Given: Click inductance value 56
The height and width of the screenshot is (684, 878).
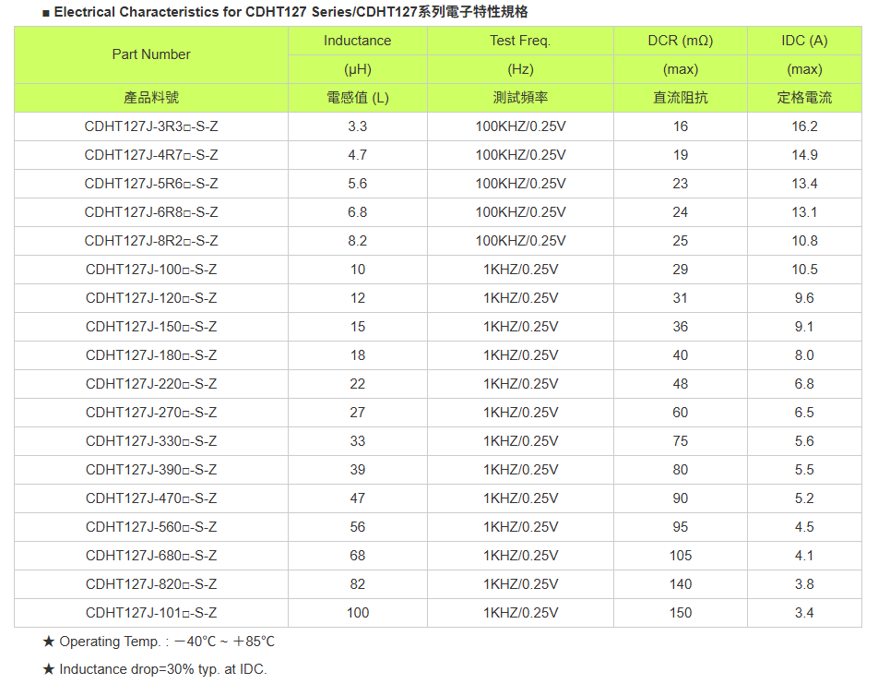Looking at the screenshot, I should pyautogui.click(x=357, y=526).
